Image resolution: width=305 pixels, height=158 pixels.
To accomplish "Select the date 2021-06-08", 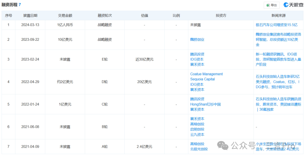I will [30, 127].
